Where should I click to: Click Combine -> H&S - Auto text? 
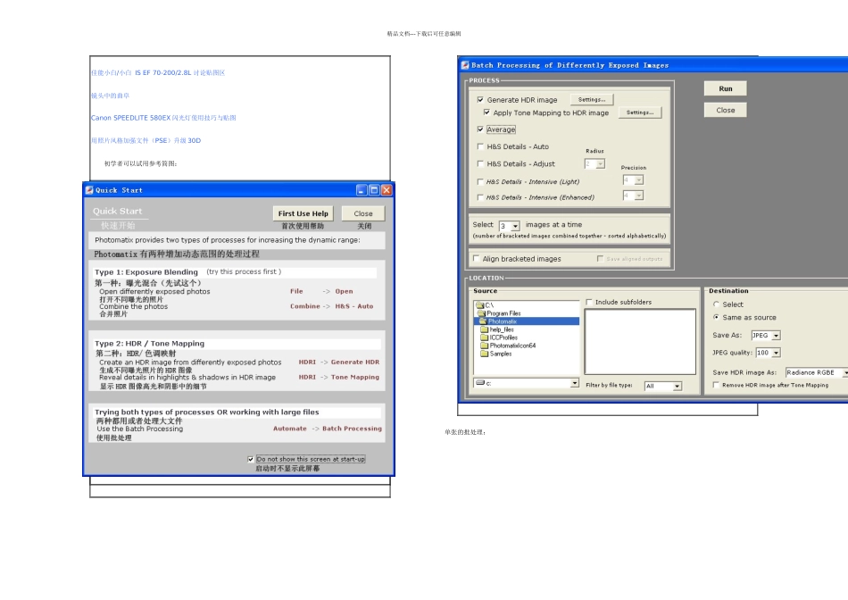coord(331,306)
